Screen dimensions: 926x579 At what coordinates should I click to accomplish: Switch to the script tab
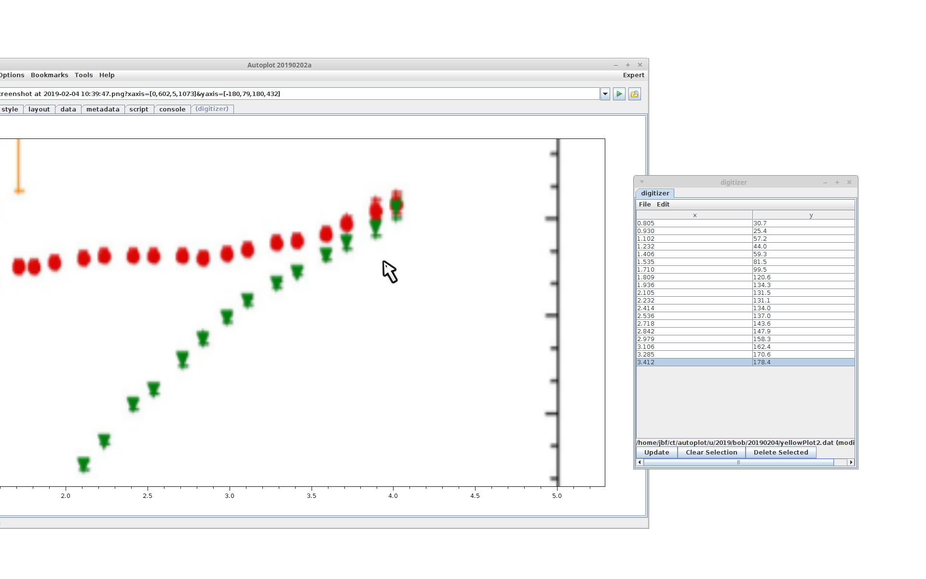(x=139, y=110)
